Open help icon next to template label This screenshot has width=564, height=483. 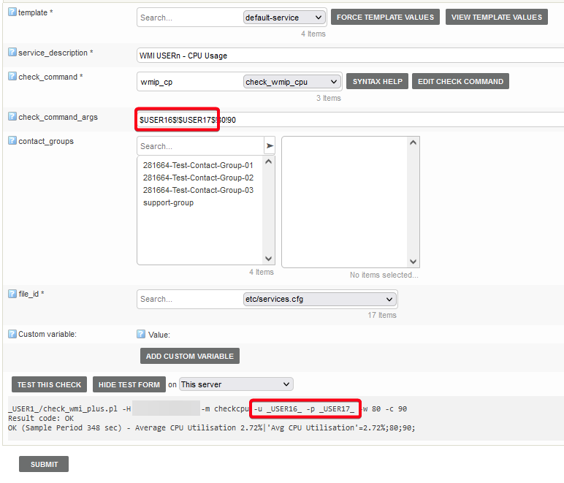click(12, 12)
